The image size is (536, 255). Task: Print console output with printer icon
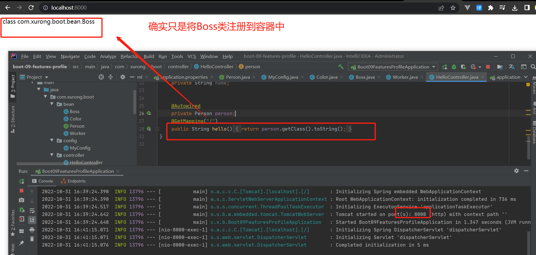32,230
